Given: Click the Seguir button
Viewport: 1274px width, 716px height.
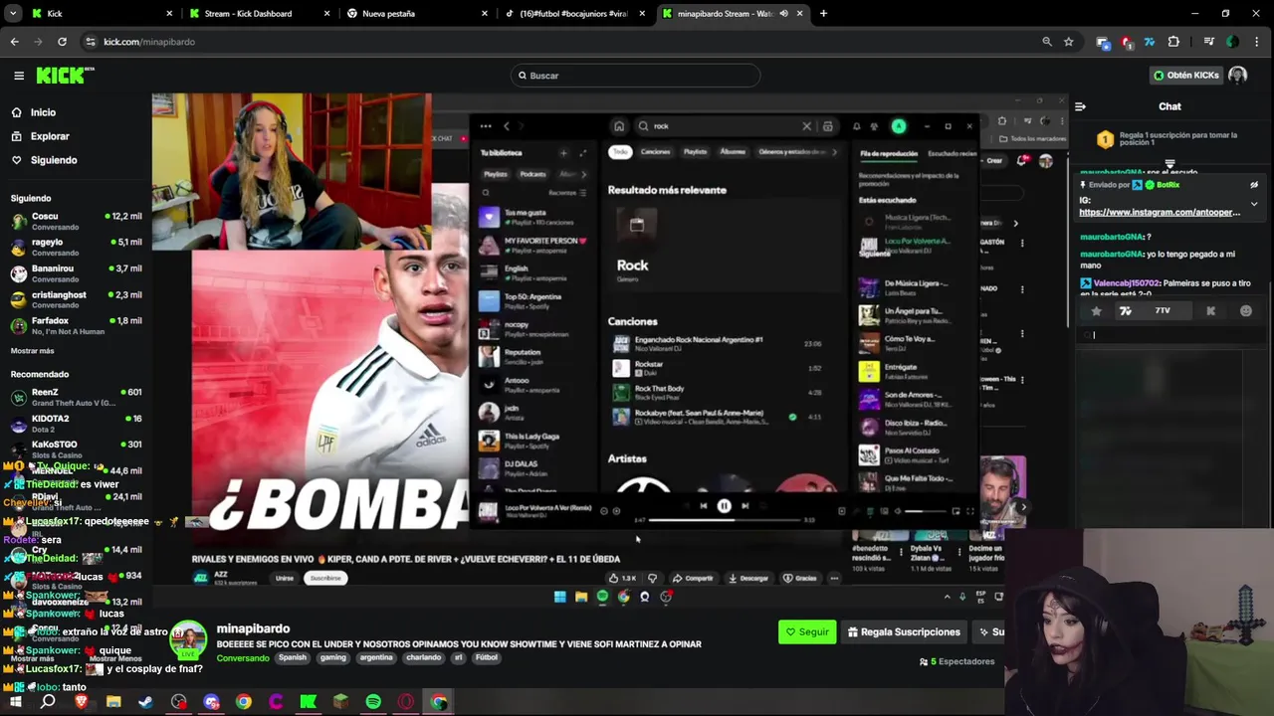Looking at the screenshot, I should (807, 631).
